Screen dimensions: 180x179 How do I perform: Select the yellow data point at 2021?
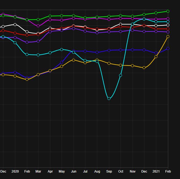click(x=156, y=57)
